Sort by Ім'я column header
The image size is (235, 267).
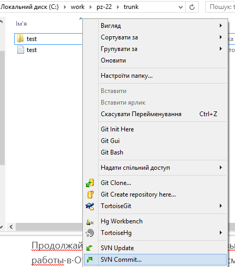[21, 24]
